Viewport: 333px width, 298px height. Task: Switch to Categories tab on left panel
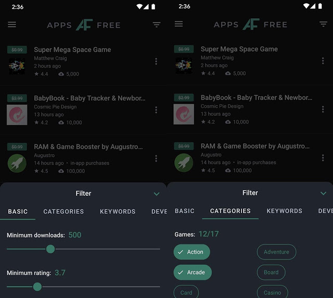point(63,212)
